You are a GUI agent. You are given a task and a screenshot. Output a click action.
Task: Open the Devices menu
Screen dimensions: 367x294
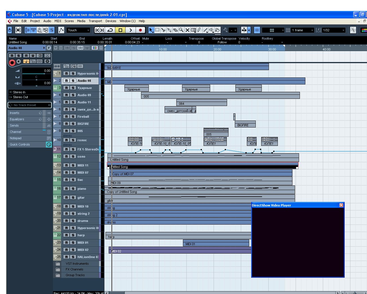click(111, 21)
